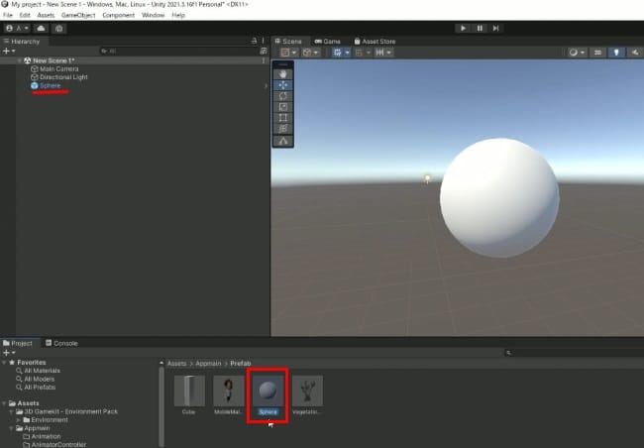
Task: Select Main Camera in Hierarchy
Action: coord(58,69)
